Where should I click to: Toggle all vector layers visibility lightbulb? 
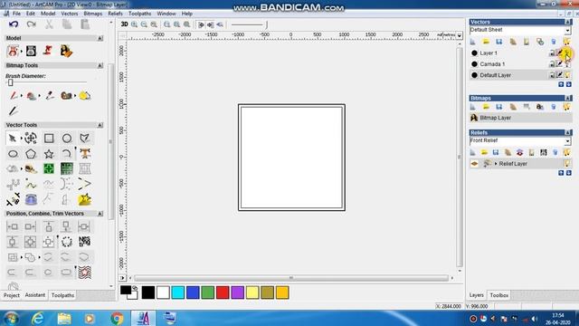point(567,42)
